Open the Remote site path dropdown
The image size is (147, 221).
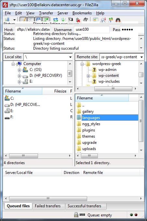pyautogui.click(x=141, y=57)
